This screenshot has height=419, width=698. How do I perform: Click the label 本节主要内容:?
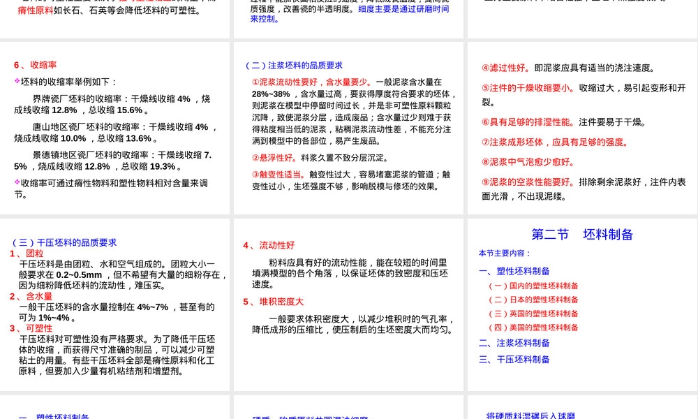coord(505,253)
